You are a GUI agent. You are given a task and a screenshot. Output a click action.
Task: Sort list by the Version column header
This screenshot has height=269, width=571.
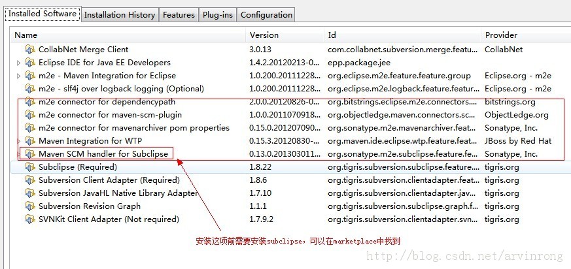pyautogui.click(x=285, y=35)
